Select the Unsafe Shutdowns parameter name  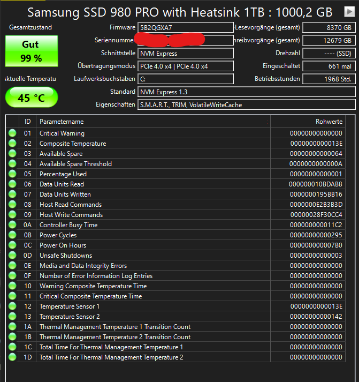click(x=66, y=256)
